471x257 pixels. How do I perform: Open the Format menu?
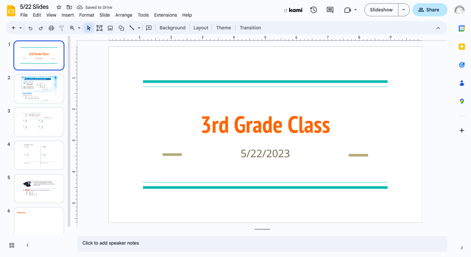[x=86, y=15]
